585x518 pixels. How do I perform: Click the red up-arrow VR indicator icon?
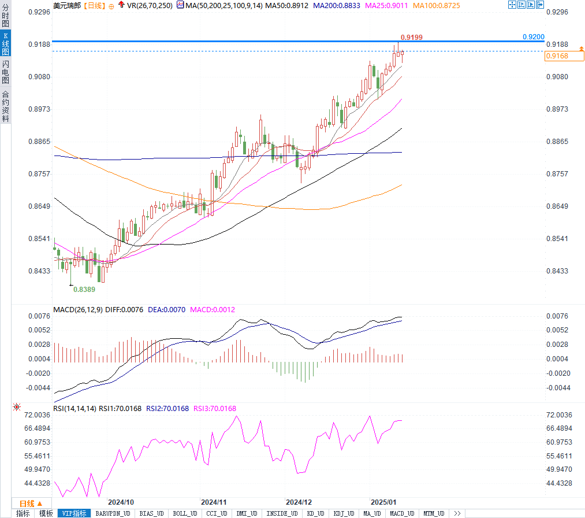[122, 5]
